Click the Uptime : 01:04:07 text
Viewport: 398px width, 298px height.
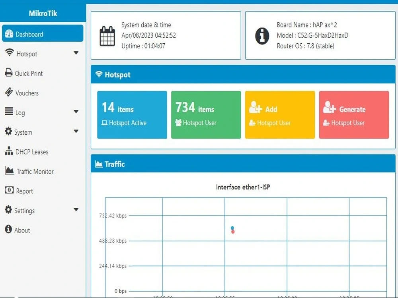point(143,46)
